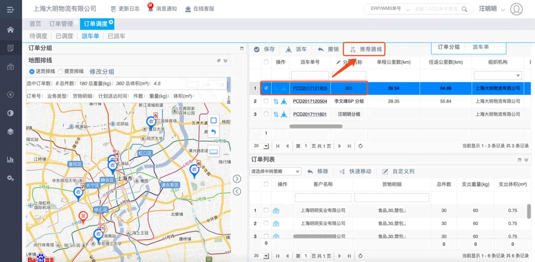
Task: Click the dispatch icon in row PCD2017120504
Action: pyautogui.click(x=284, y=101)
